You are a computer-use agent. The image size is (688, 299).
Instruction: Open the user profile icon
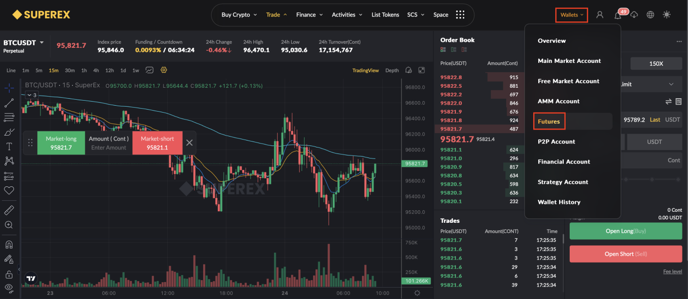tap(600, 15)
